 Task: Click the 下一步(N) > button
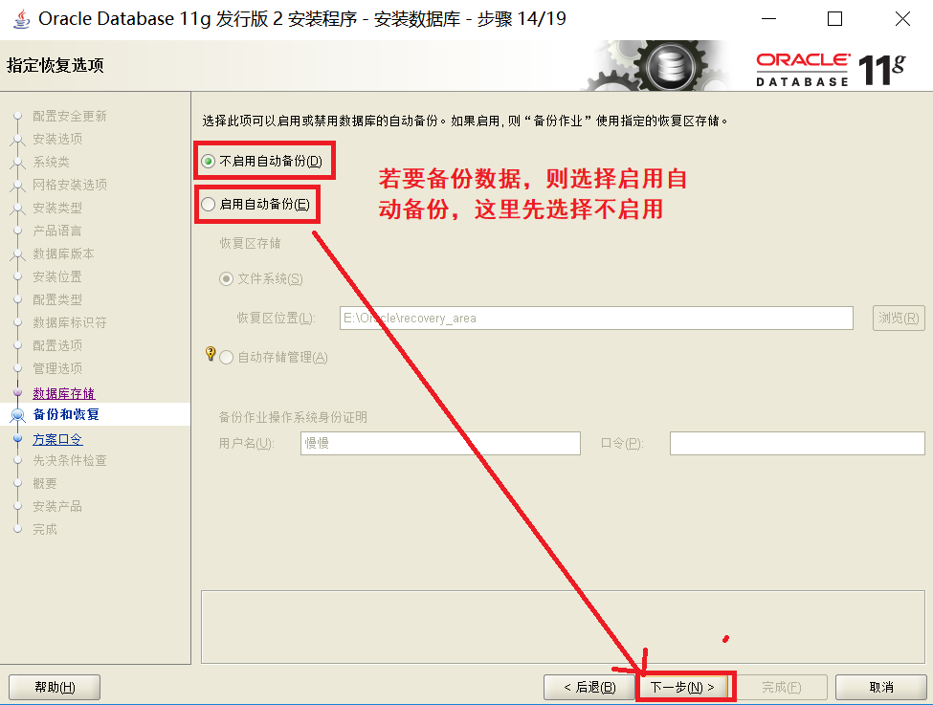tap(682, 687)
